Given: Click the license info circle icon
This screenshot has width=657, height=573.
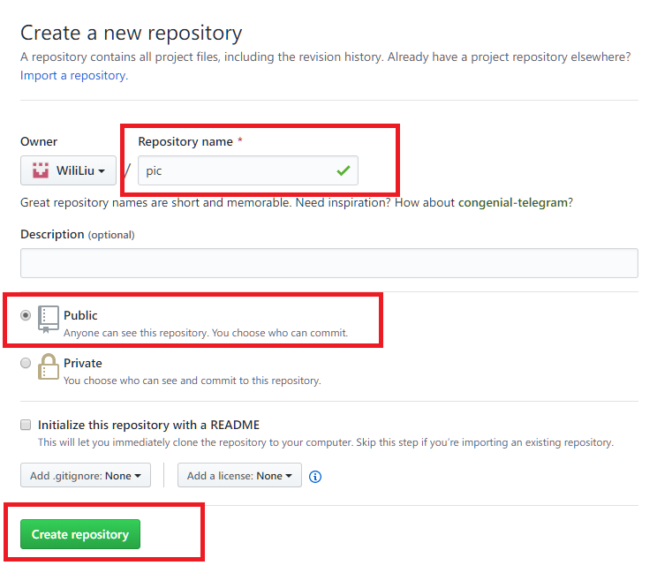Looking at the screenshot, I should click(x=315, y=477).
